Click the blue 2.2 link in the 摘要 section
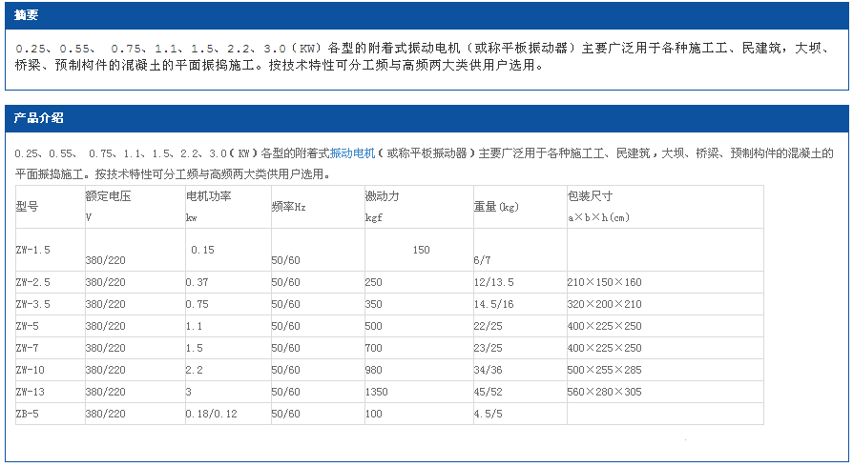 (239, 48)
